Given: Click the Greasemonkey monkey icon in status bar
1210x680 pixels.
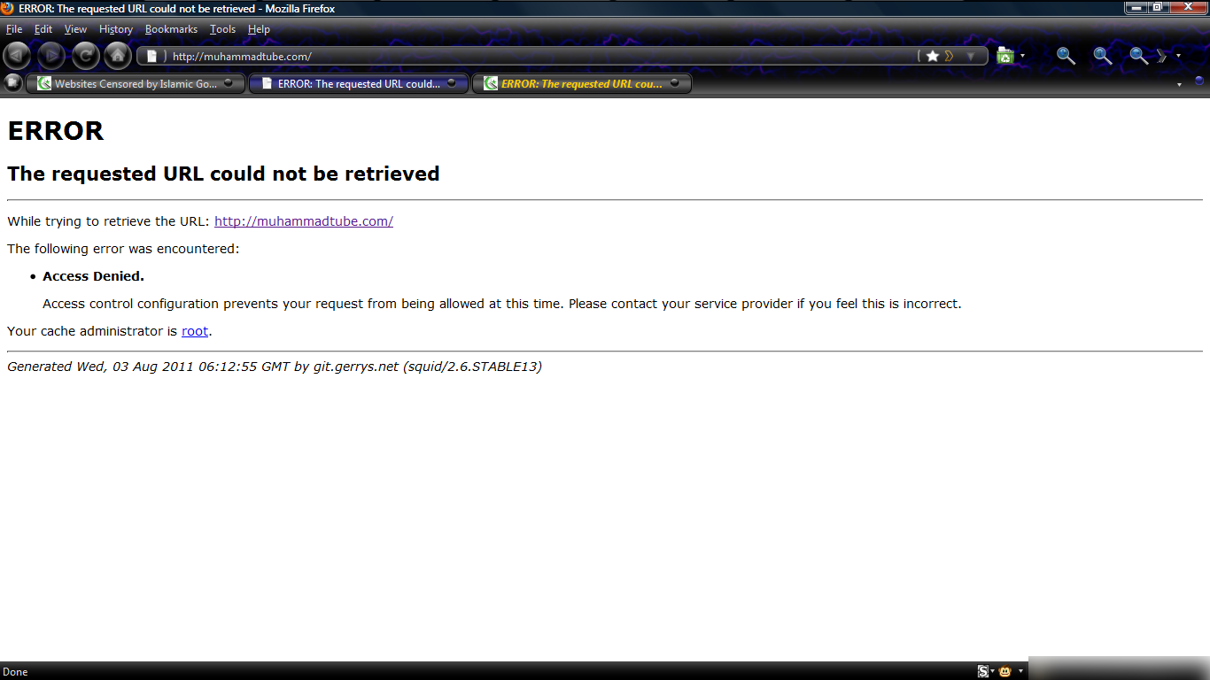Looking at the screenshot, I should click(x=1005, y=671).
